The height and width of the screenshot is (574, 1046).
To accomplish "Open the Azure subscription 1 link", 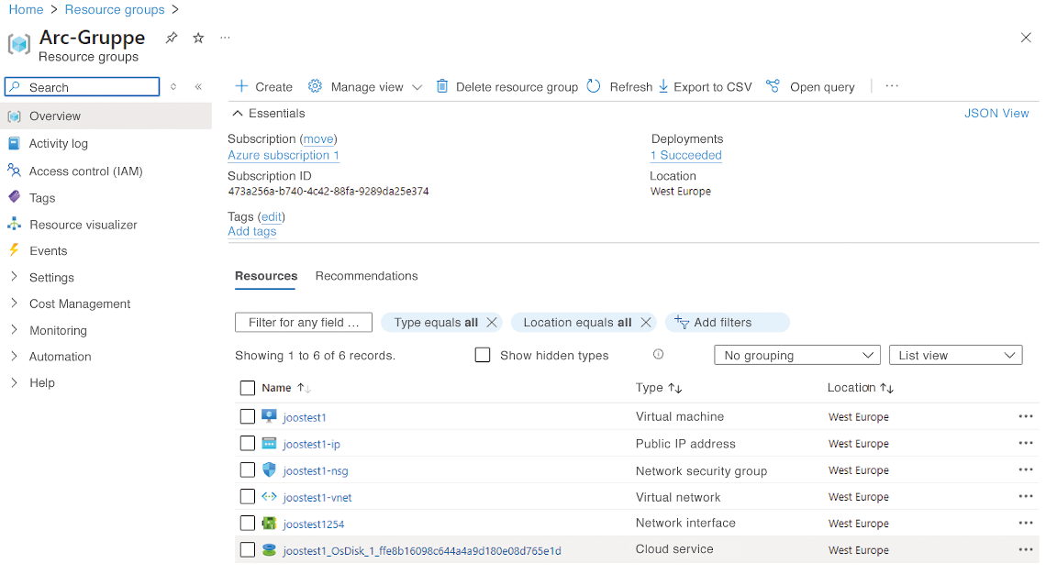I will click(284, 155).
